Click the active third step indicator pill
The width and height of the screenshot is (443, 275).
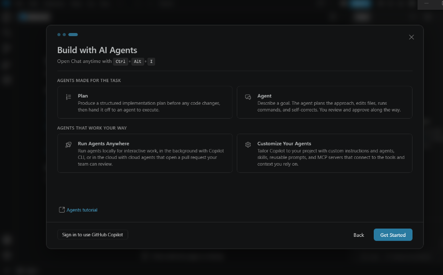(x=73, y=35)
